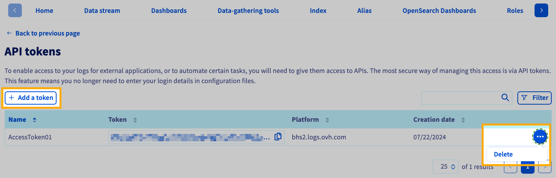The image size is (556, 178).
Task: Sort the table by Token column arrows
Action: pyautogui.click(x=135, y=120)
